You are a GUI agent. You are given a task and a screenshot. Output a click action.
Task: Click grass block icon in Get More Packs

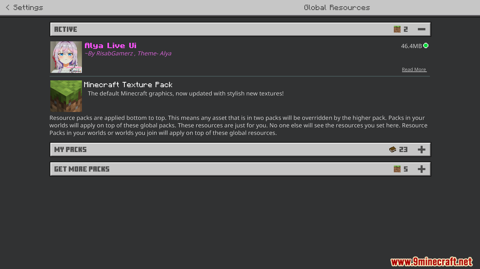[397, 169]
